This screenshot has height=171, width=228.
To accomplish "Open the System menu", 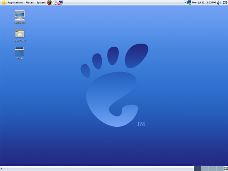I will click(41, 2).
